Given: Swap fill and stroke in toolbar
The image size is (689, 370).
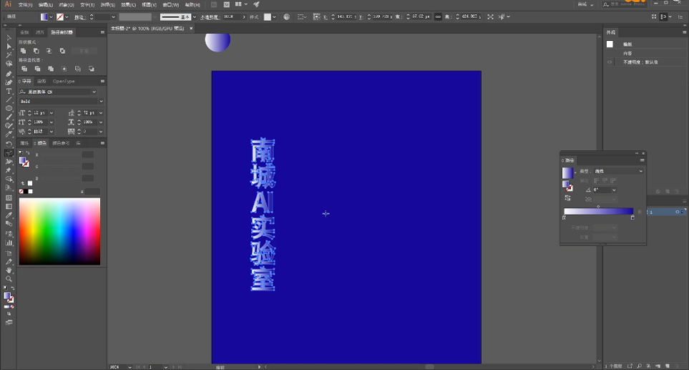Looking at the screenshot, I should pyautogui.click(x=12, y=288).
